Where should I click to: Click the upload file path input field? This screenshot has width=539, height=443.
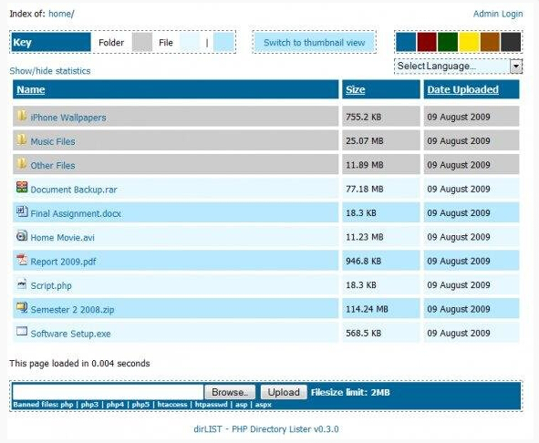click(108, 392)
